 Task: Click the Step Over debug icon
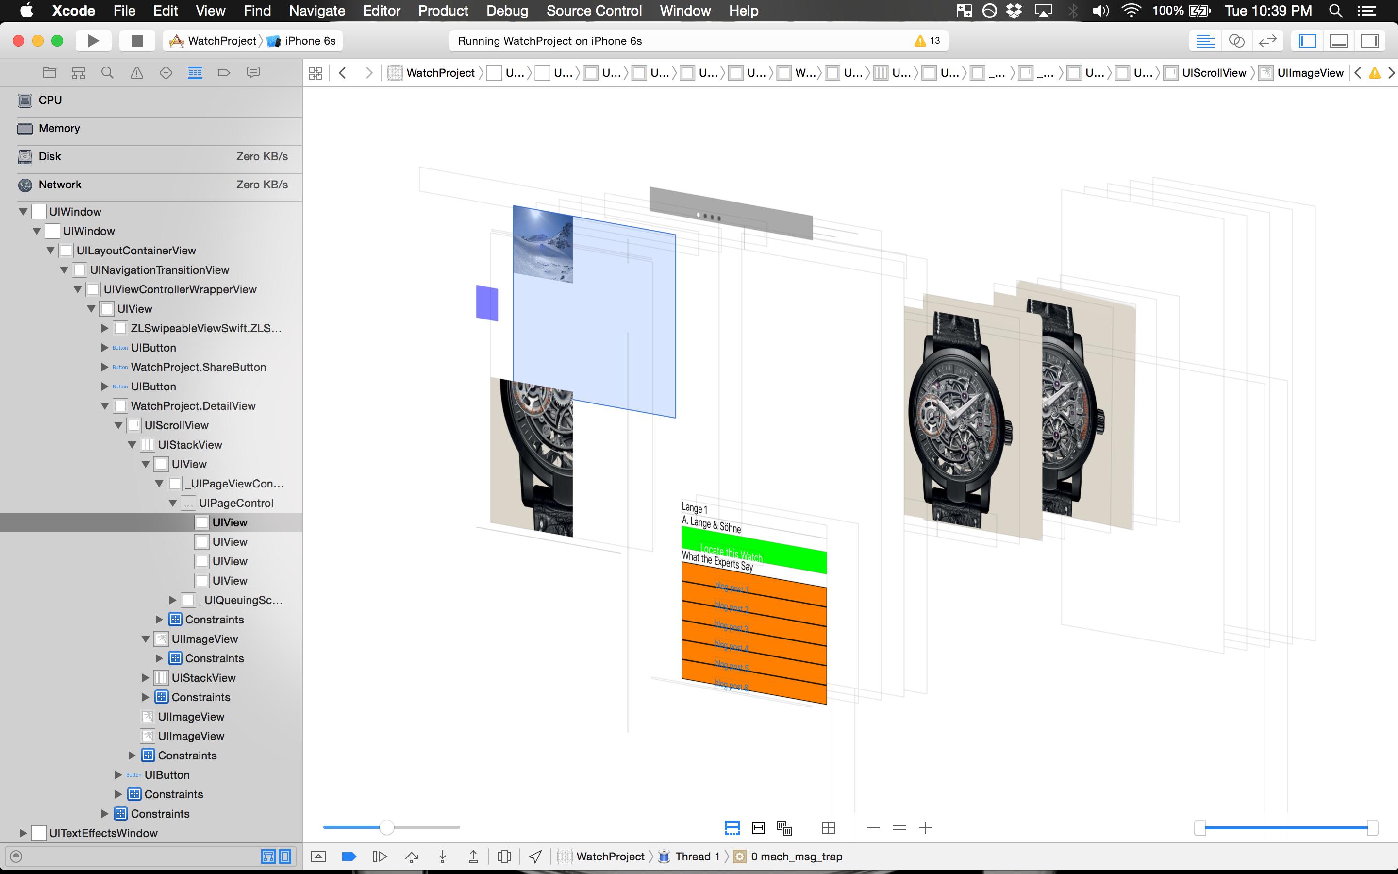click(x=412, y=857)
